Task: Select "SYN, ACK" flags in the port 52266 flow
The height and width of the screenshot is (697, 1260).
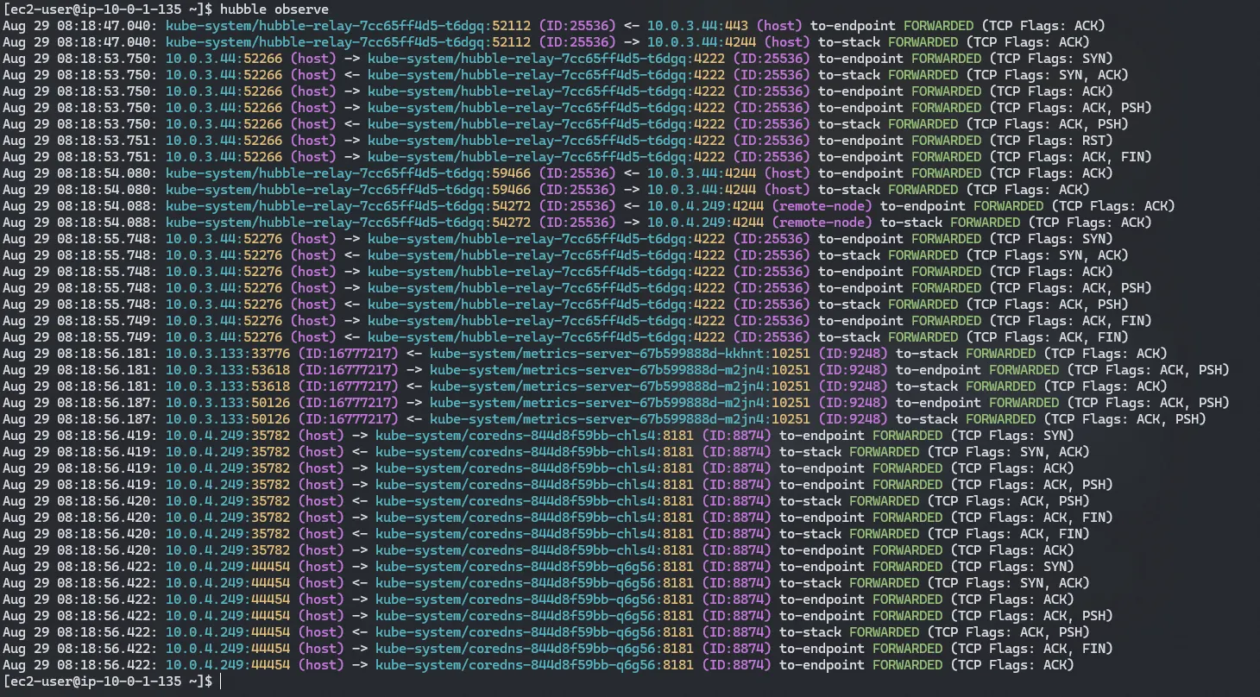Action: tap(1088, 75)
